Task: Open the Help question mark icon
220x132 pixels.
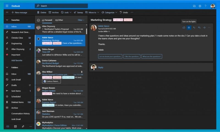Action: 205,6
